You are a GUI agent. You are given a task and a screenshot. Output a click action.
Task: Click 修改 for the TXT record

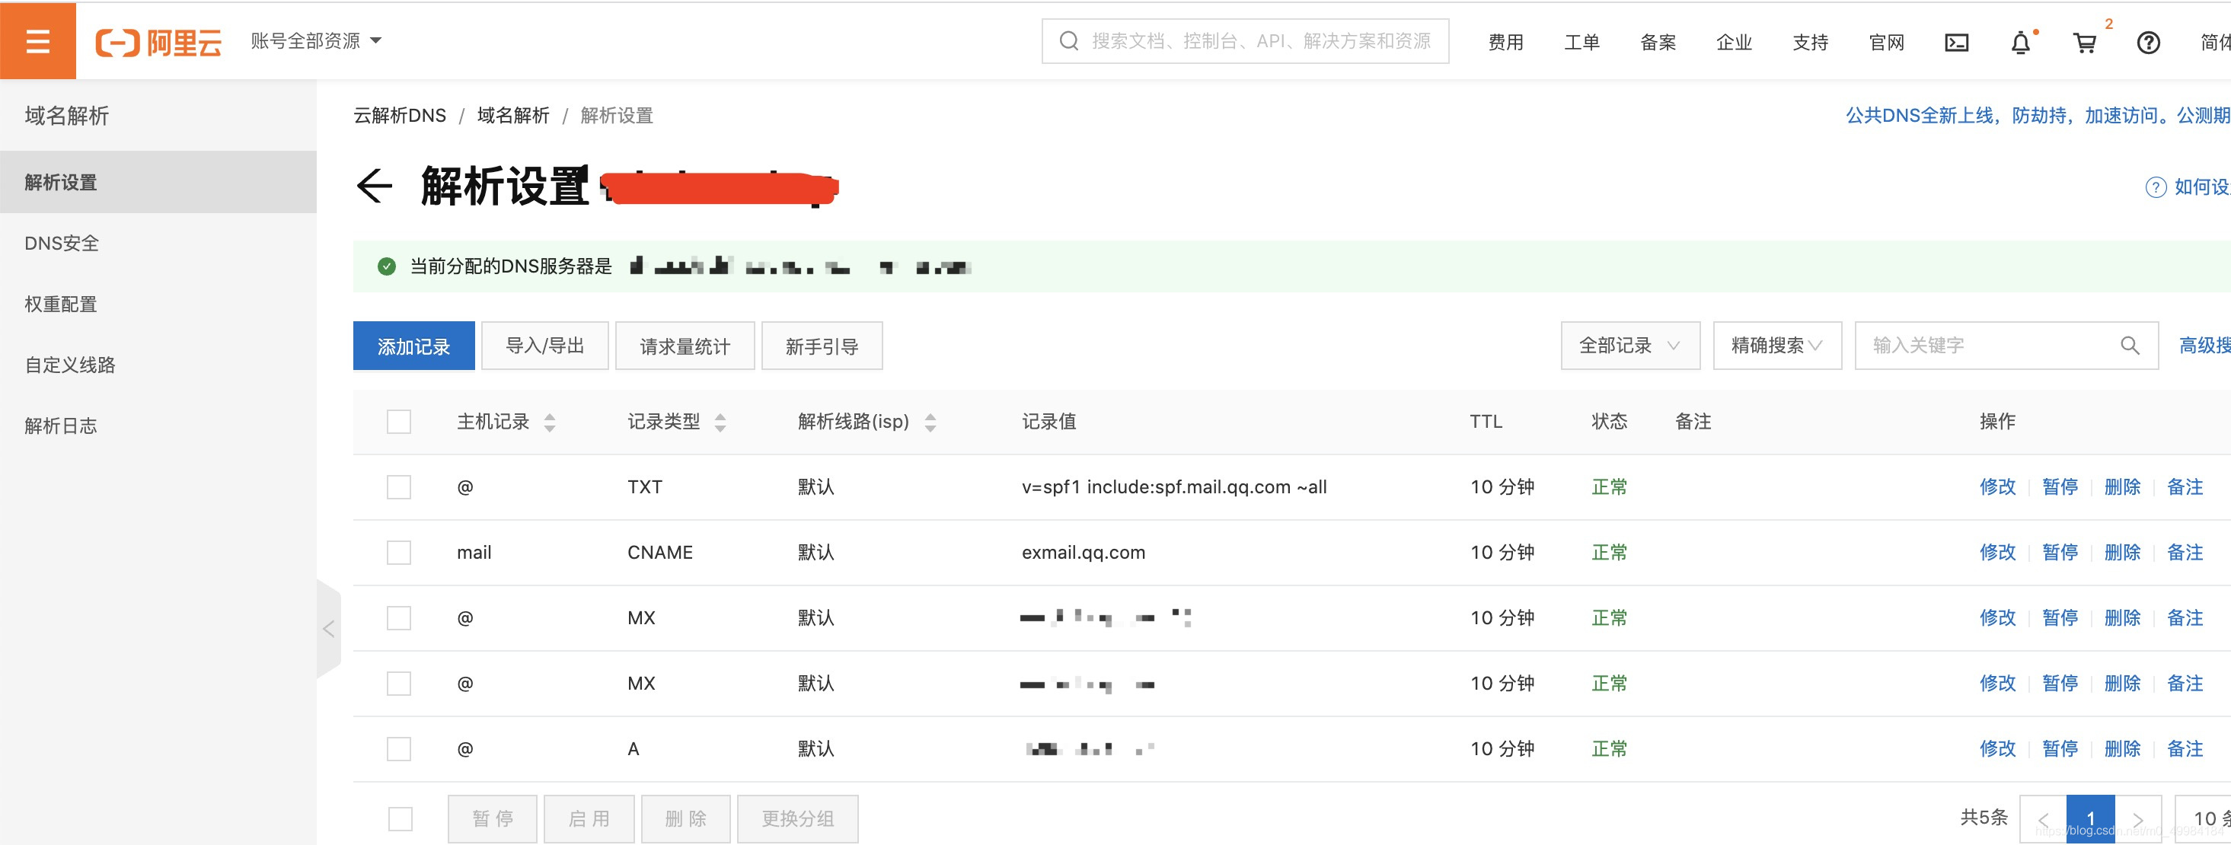[1997, 486]
